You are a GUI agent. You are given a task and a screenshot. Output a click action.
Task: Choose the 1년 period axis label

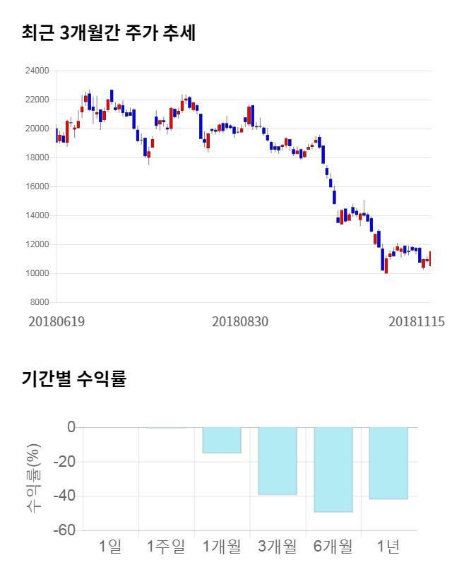click(x=388, y=546)
